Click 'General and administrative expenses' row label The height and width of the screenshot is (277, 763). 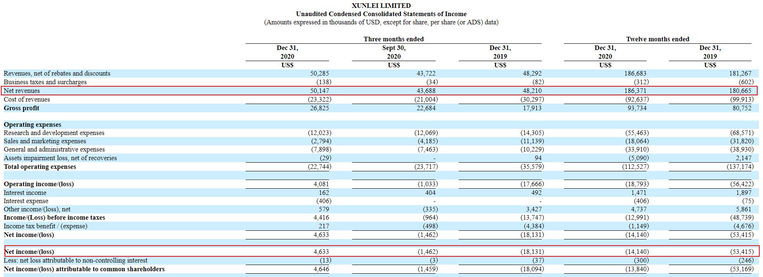(54, 149)
